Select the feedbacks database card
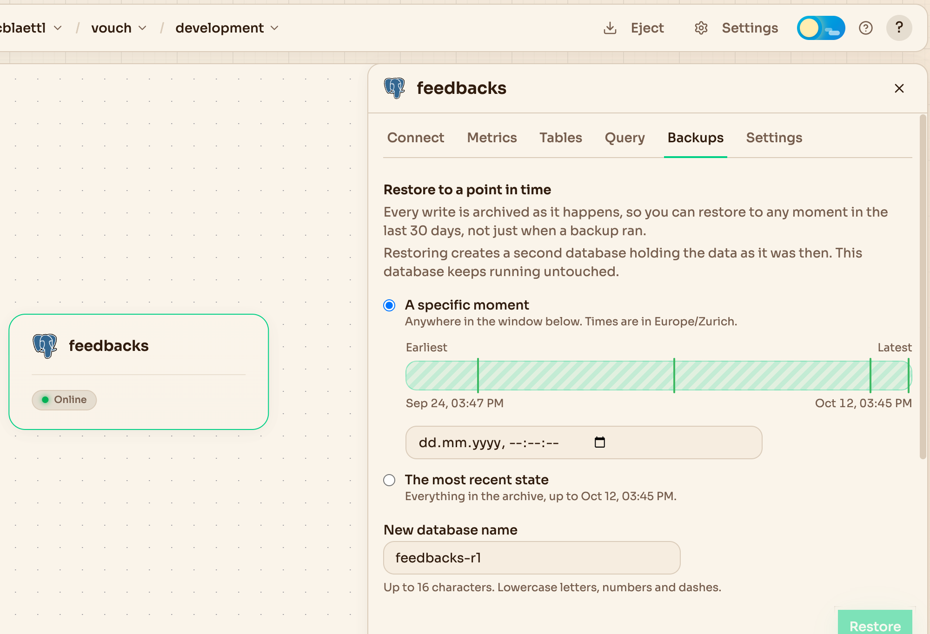 (x=139, y=372)
